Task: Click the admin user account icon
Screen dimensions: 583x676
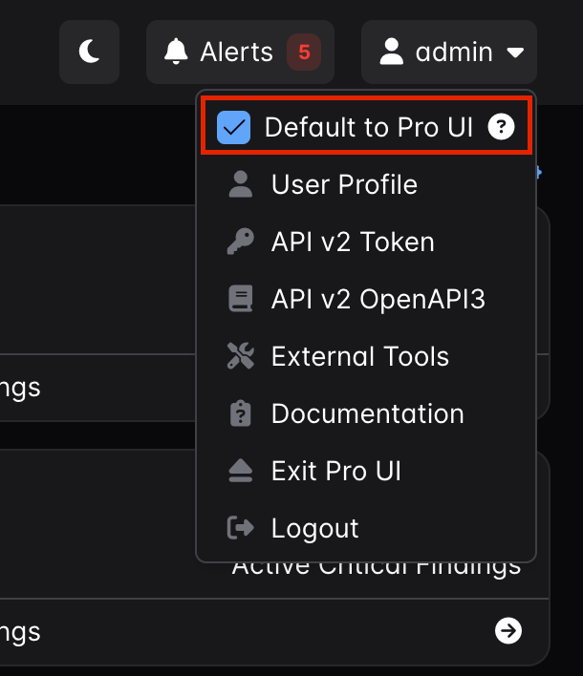Action: (x=392, y=52)
